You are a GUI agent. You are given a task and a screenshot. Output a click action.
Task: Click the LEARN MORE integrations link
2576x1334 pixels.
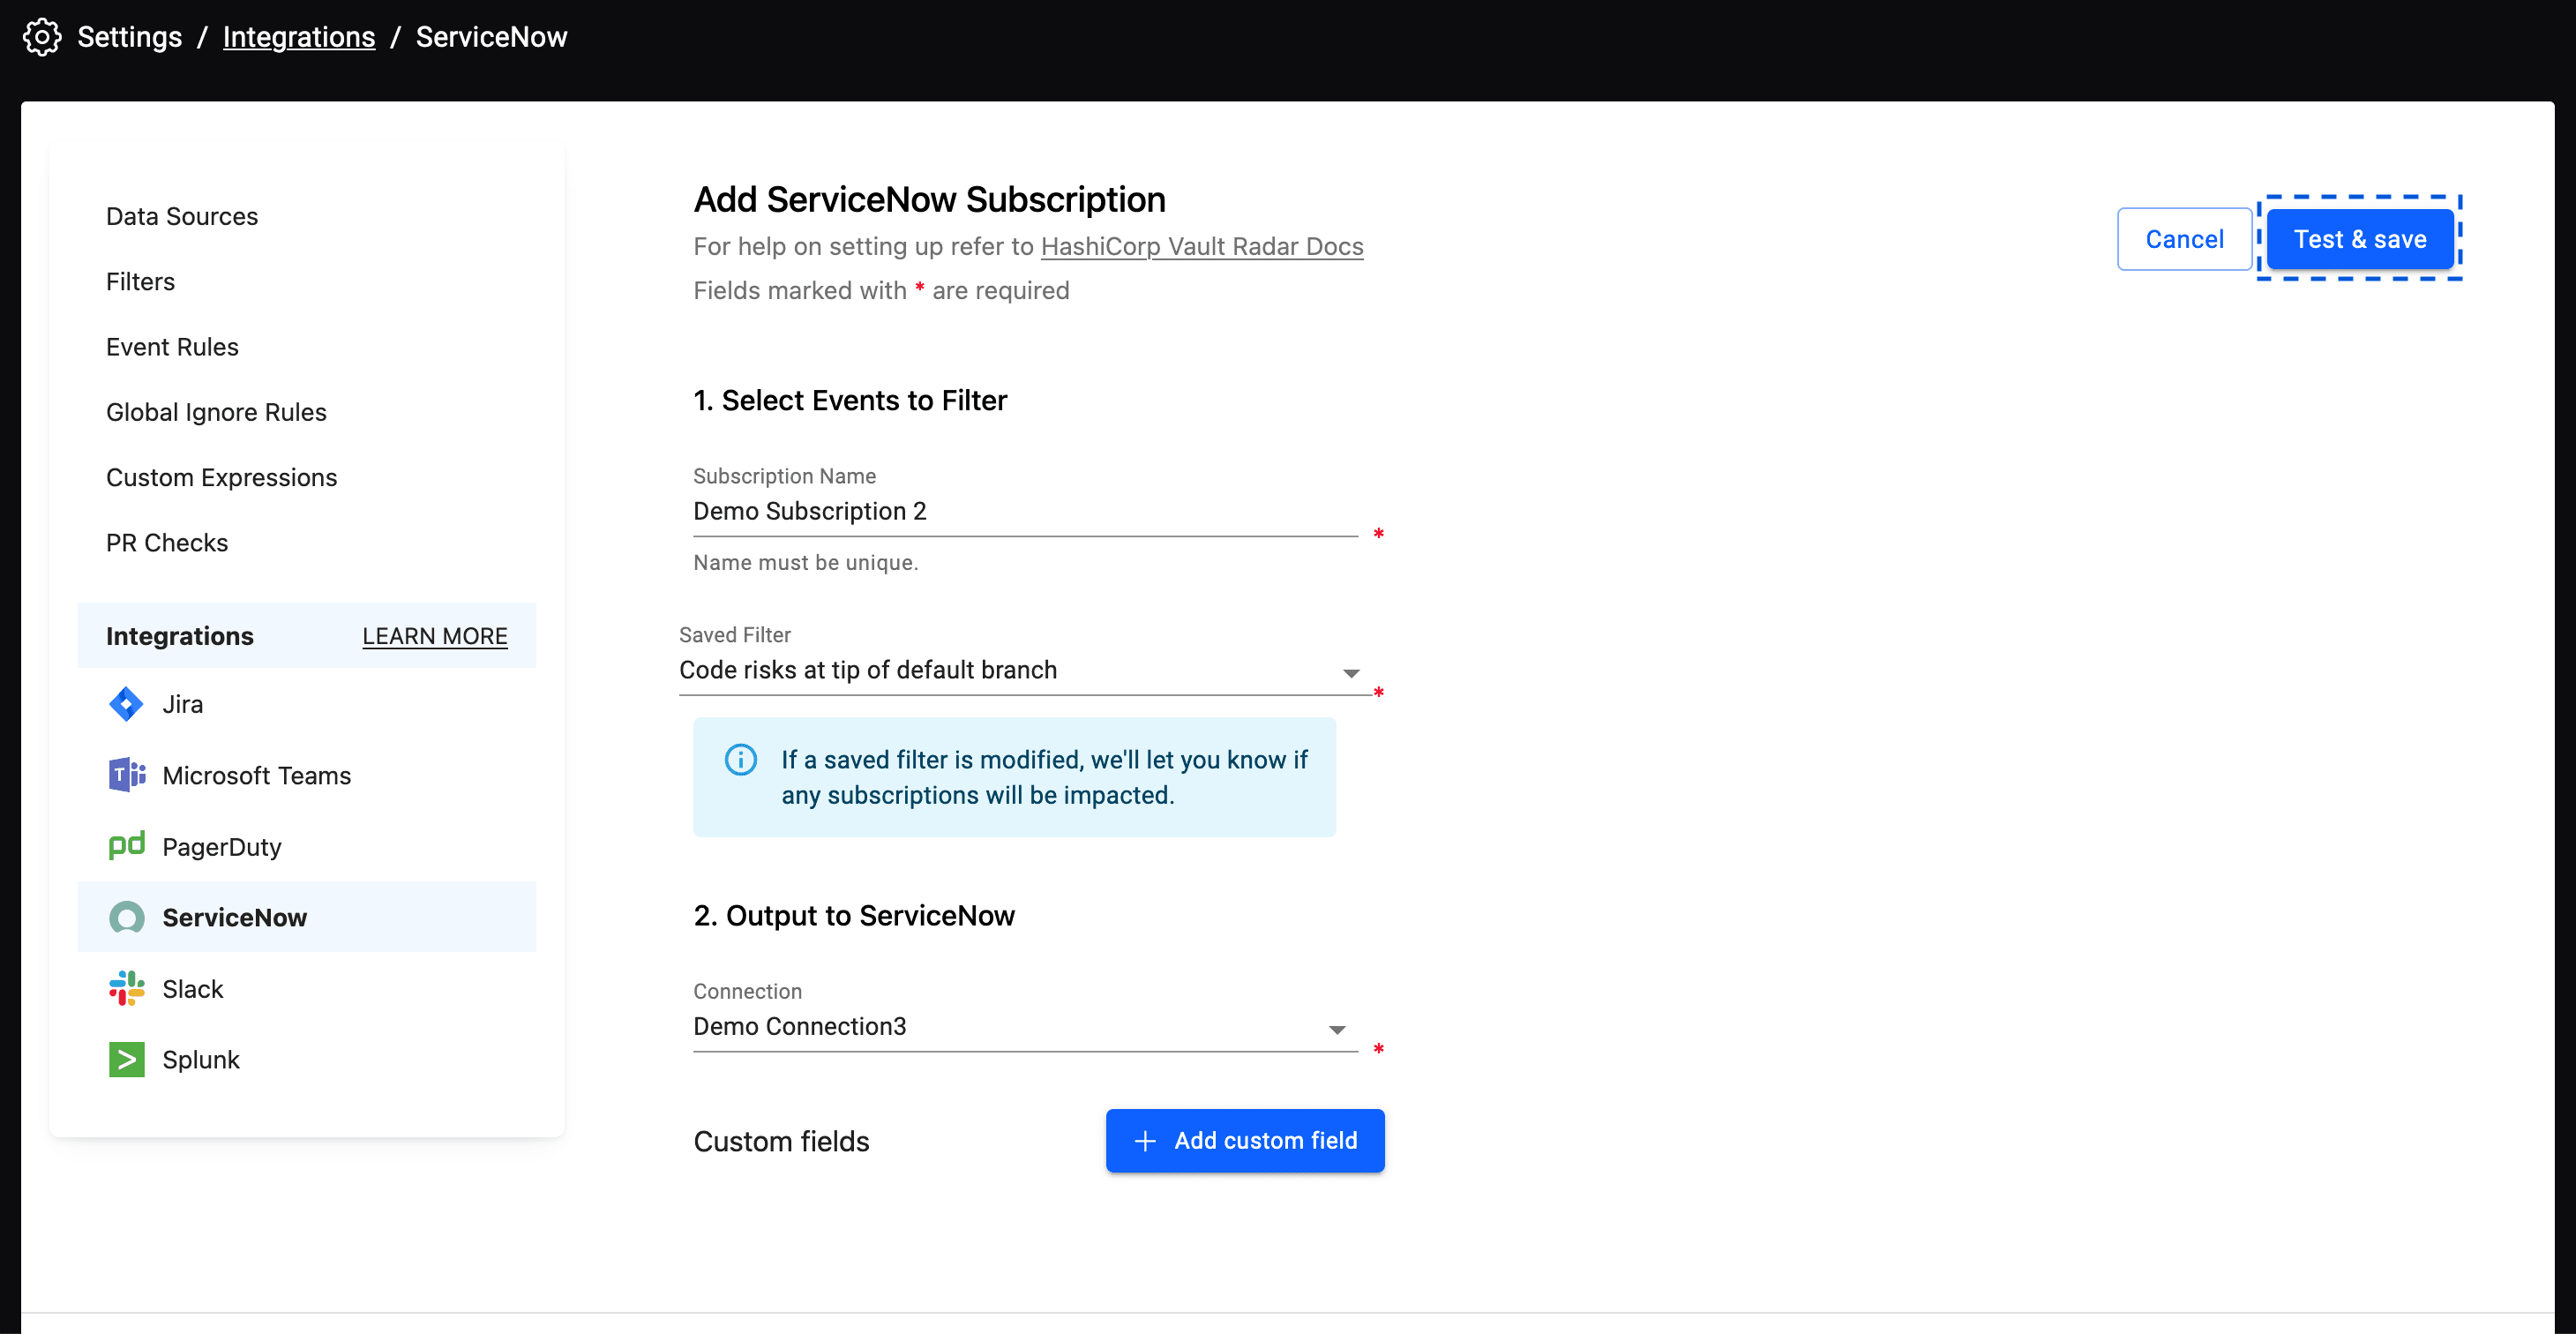pyautogui.click(x=433, y=636)
